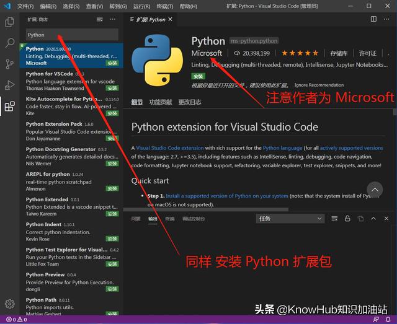Open the Python language link
Image resolution: width=397 pixels, height=324 pixels.
283,148
